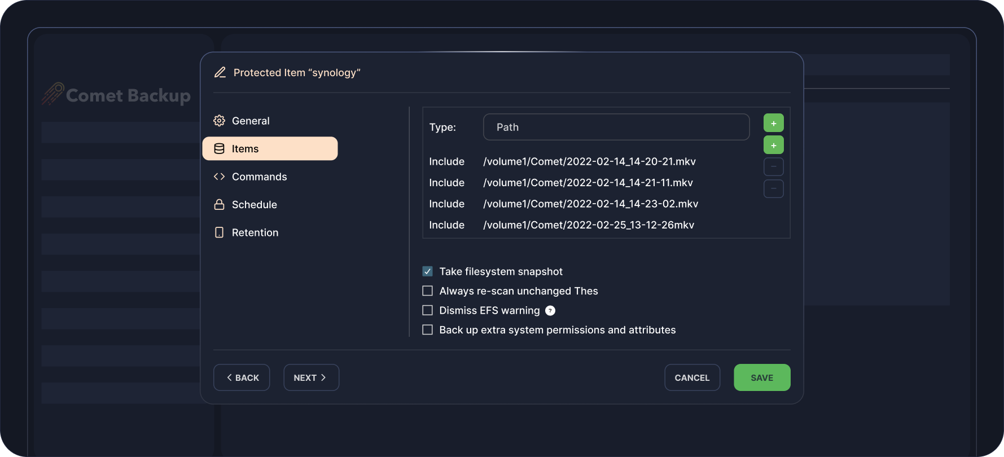This screenshot has width=1004, height=457.
Task: Tick Dismiss EFS warning checkbox
Action: pos(428,310)
